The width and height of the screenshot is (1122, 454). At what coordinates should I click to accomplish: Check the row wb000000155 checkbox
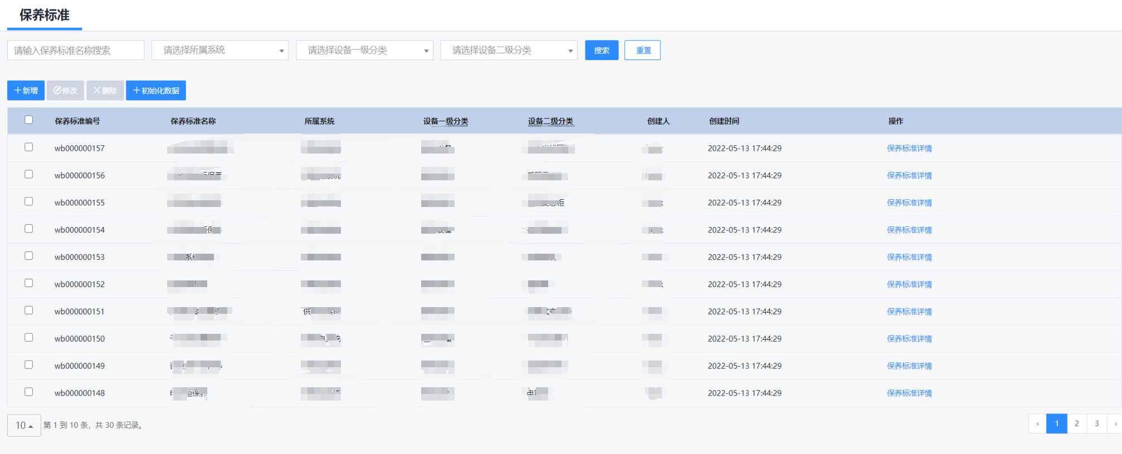coord(29,201)
